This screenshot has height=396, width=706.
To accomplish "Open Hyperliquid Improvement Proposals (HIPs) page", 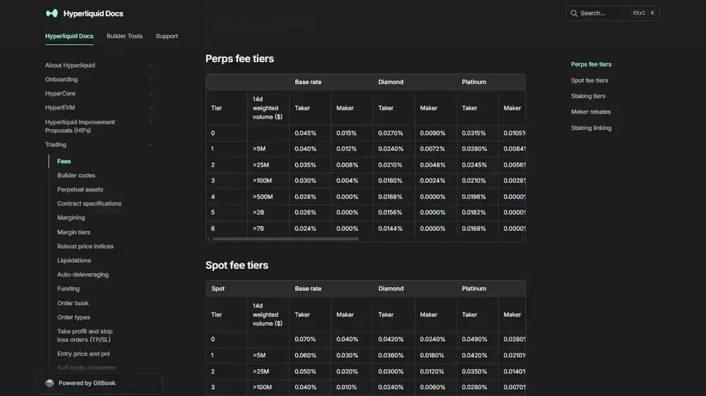I will (x=80, y=126).
